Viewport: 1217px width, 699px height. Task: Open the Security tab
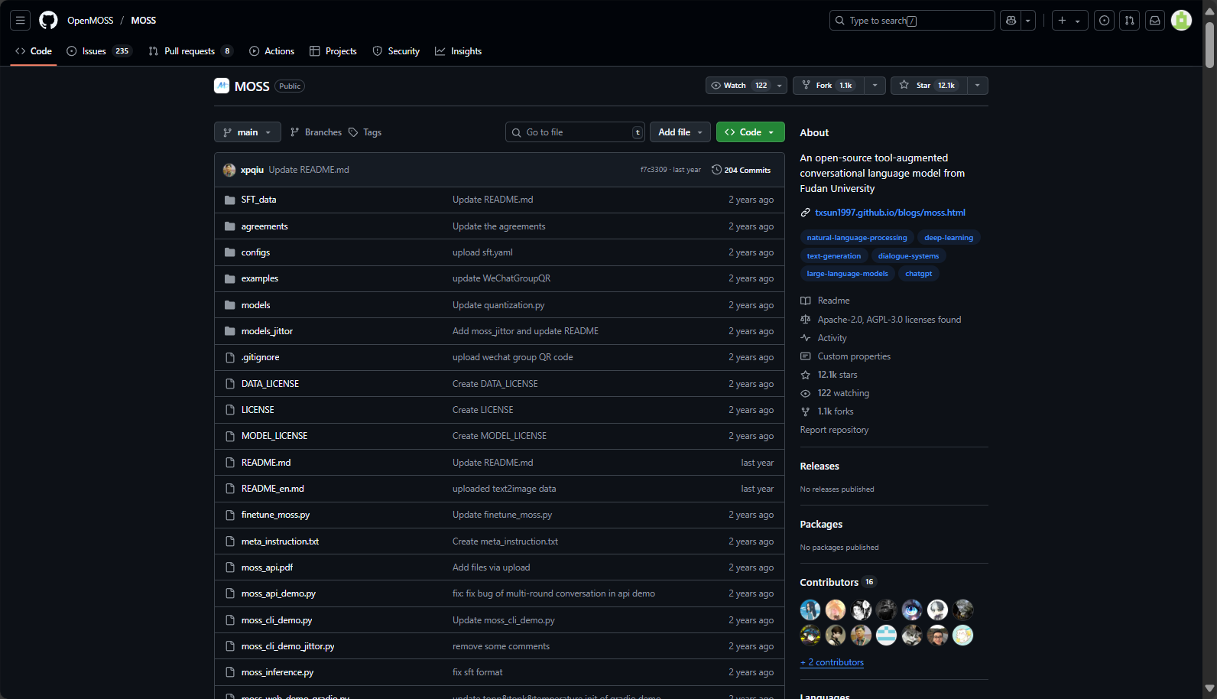[396, 51]
